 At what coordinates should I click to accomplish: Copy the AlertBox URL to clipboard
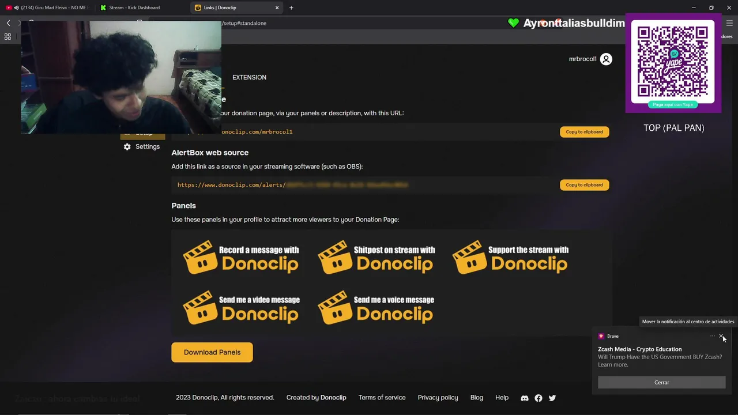point(584,185)
